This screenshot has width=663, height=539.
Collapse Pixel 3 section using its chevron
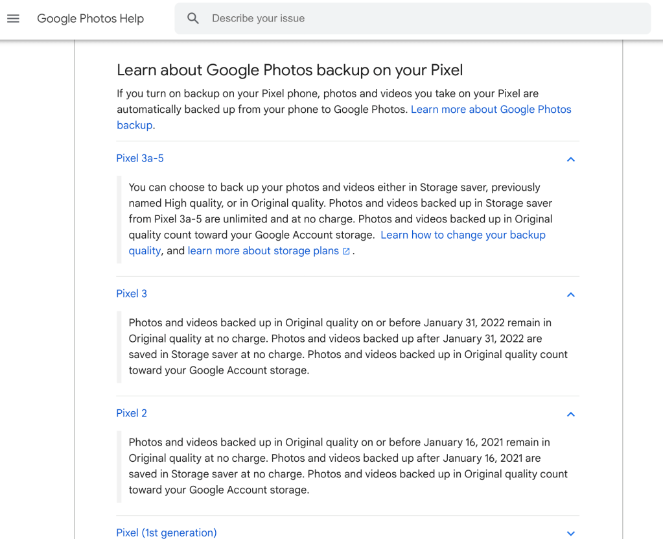570,294
